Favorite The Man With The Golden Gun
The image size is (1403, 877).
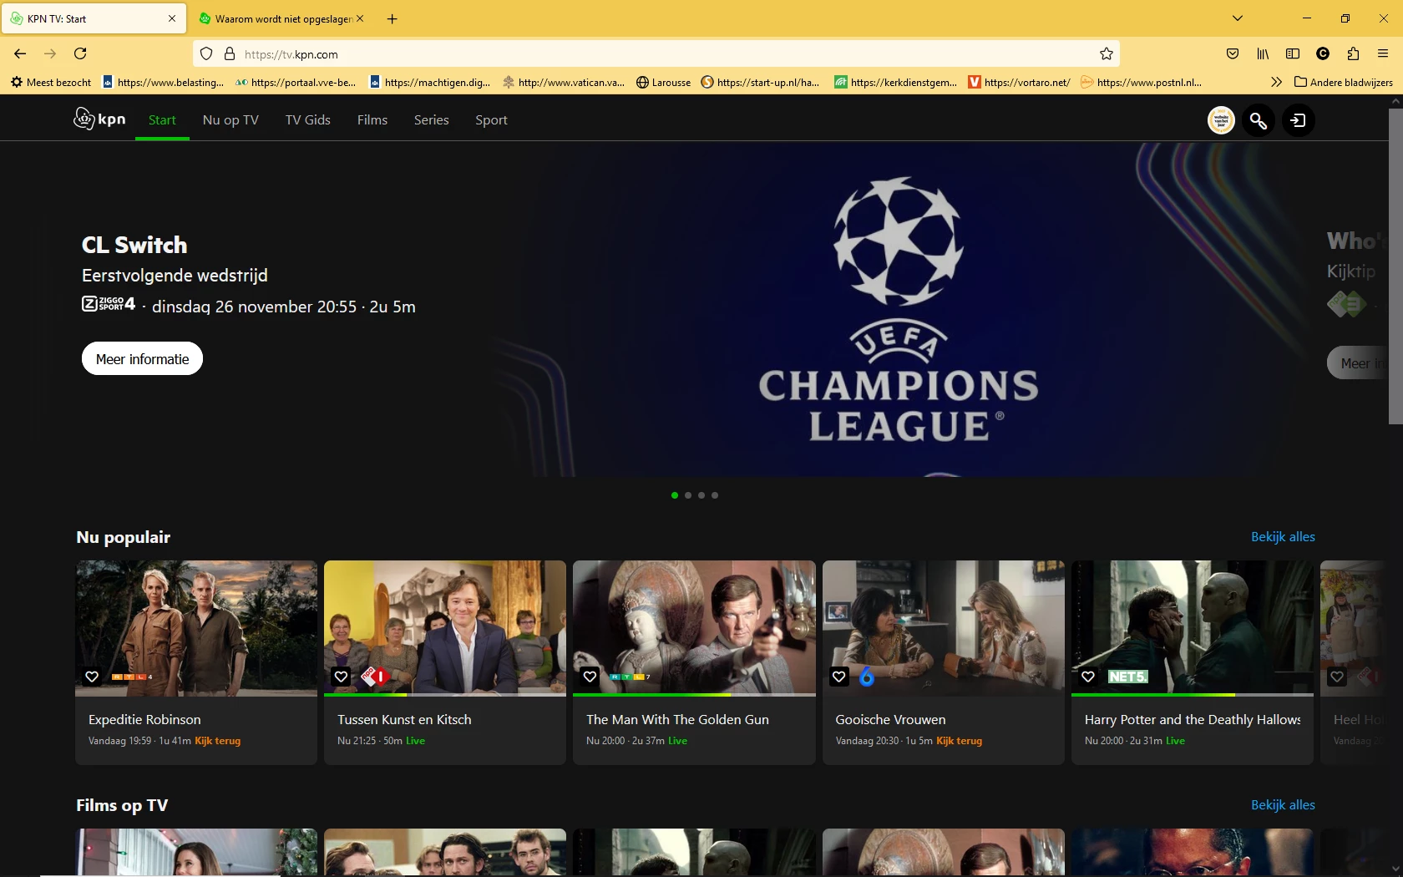[590, 677]
